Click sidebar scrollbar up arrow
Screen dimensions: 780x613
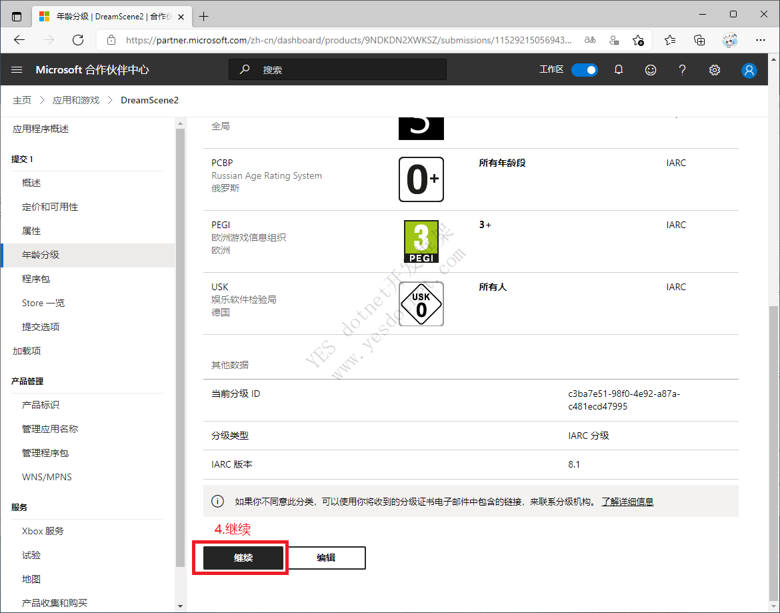click(180, 123)
